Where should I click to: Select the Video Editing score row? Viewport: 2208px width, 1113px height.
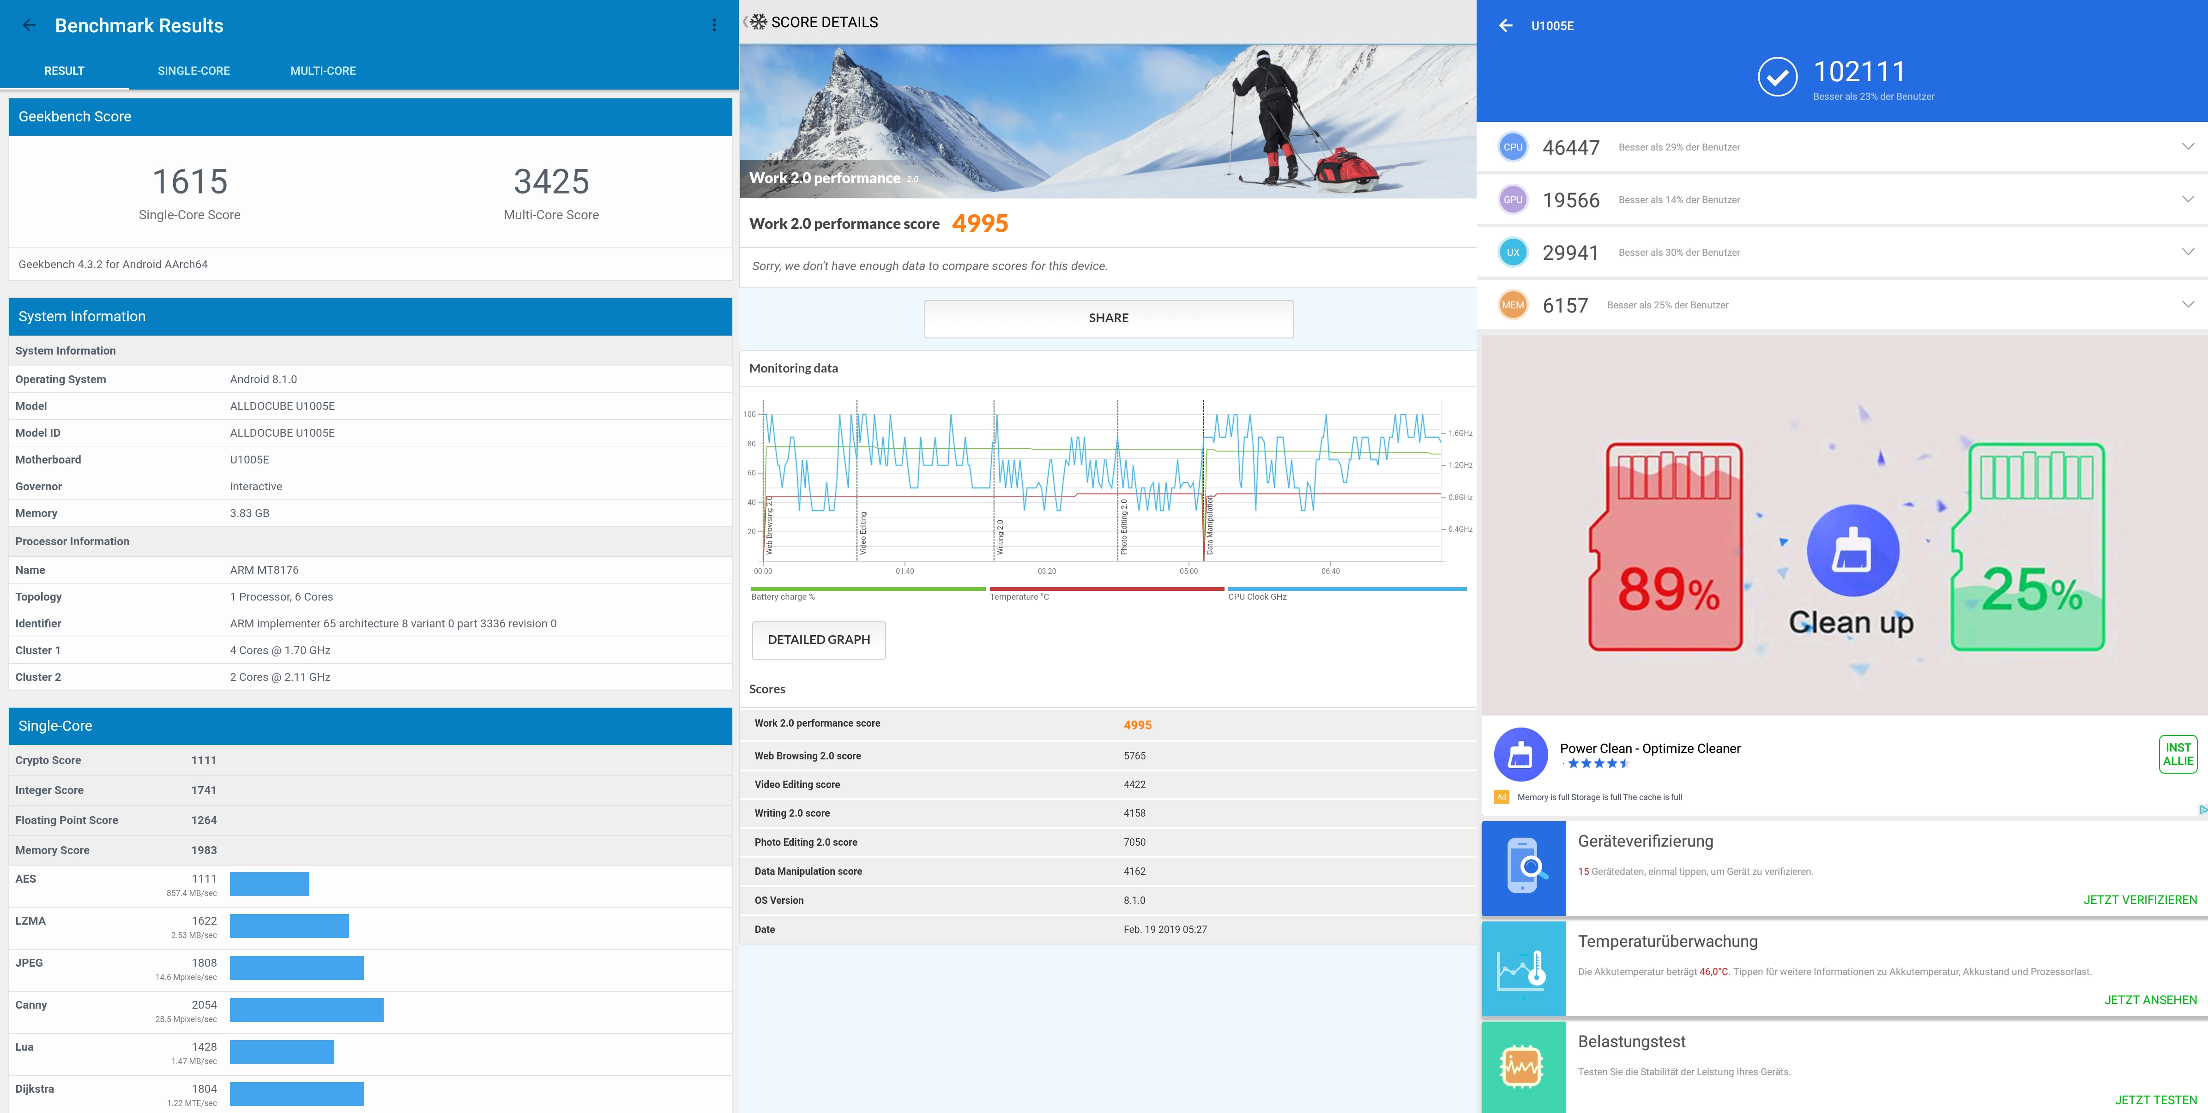pyautogui.click(x=1107, y=785)
